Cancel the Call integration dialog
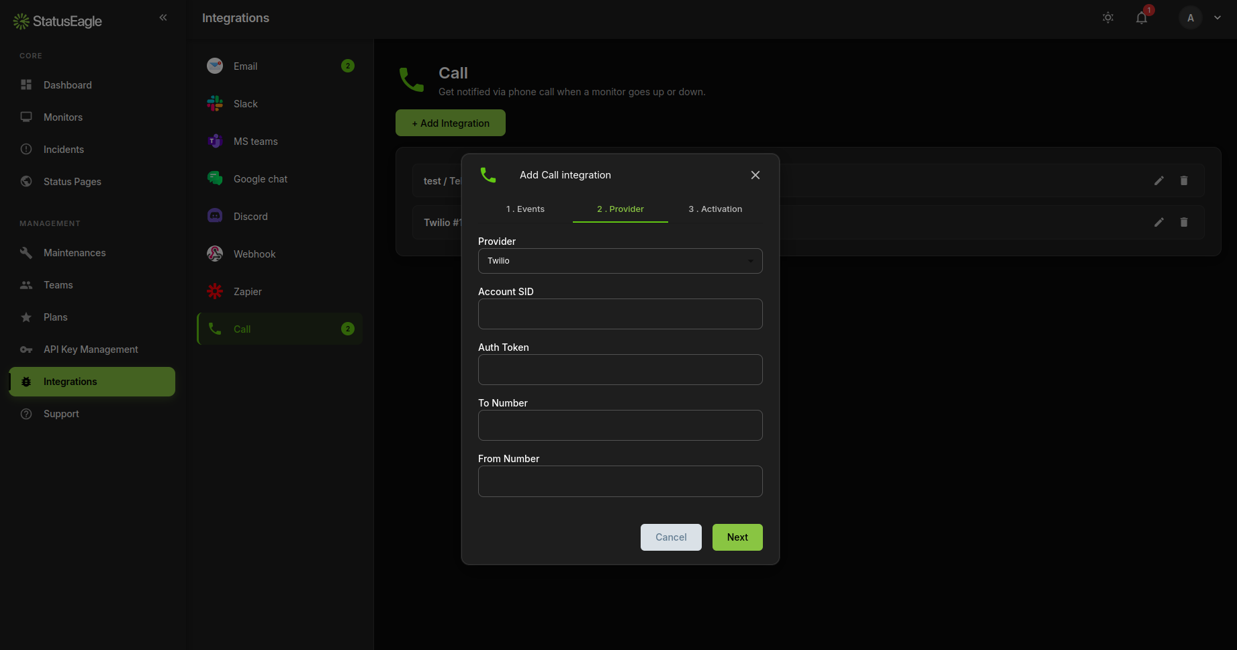The height and width of the screenshot is (650, 1237). [671, 537]
